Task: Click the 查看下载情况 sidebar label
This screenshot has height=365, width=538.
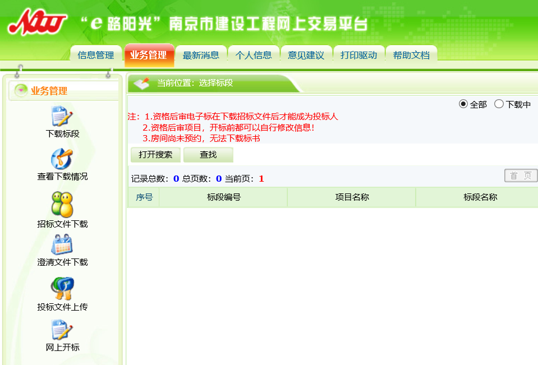Action: click(x=62, y=177)
